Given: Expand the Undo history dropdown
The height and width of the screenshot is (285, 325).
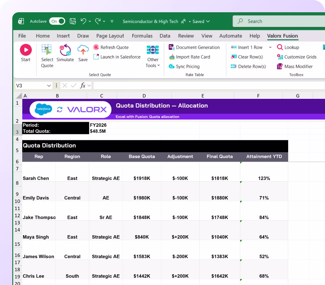Looking at the screenshot, I should click(x=90, y=21).
